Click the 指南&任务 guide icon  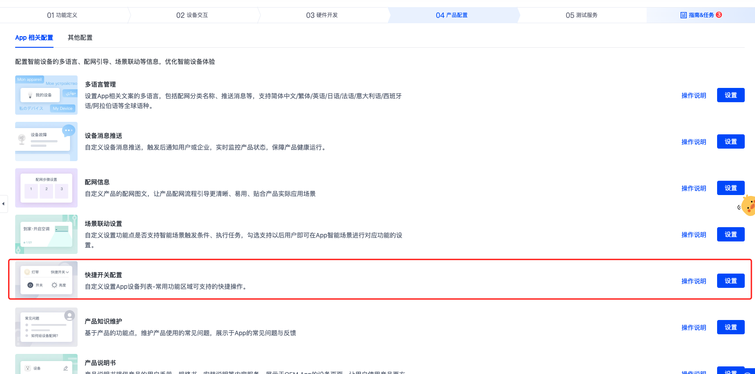coord(683,15)
